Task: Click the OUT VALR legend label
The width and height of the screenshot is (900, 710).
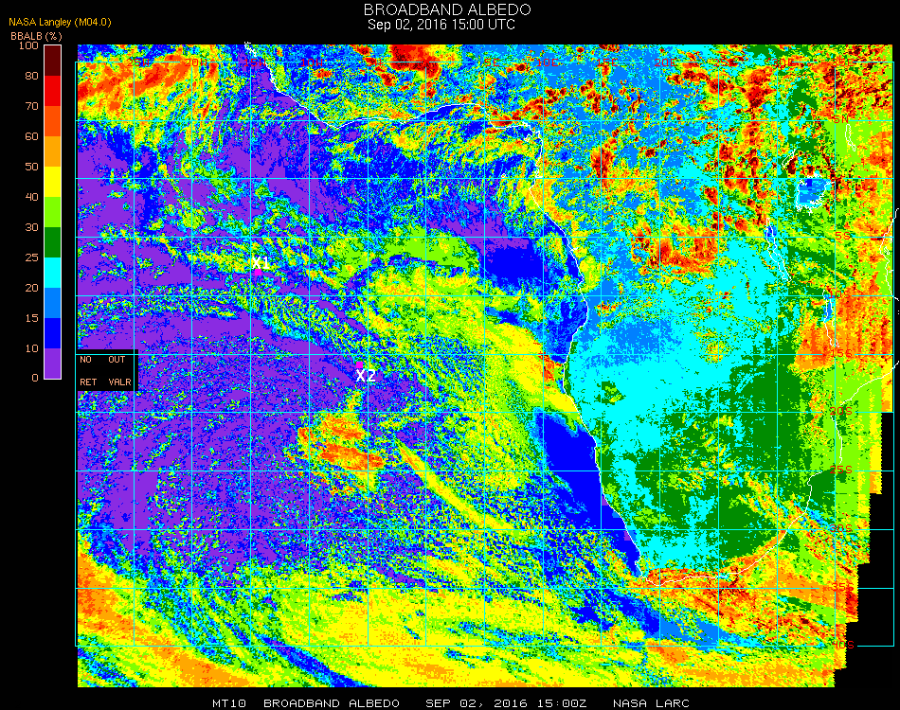Action: (x=119, y=370)
